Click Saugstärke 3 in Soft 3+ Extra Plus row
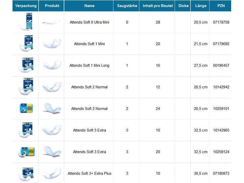The width and height of the screenshot is (244, 183). pos(127,174)
